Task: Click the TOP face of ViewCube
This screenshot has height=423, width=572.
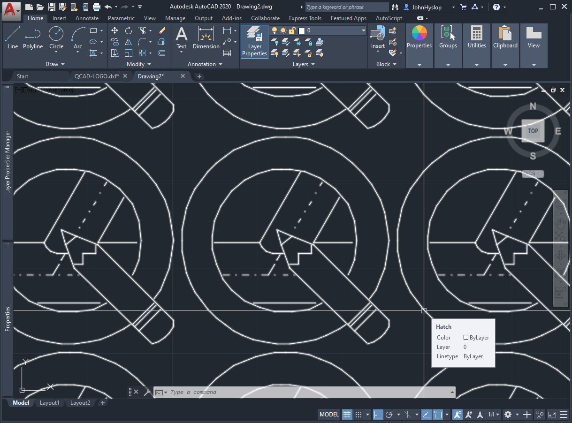Action: click(x=533, y=131)
